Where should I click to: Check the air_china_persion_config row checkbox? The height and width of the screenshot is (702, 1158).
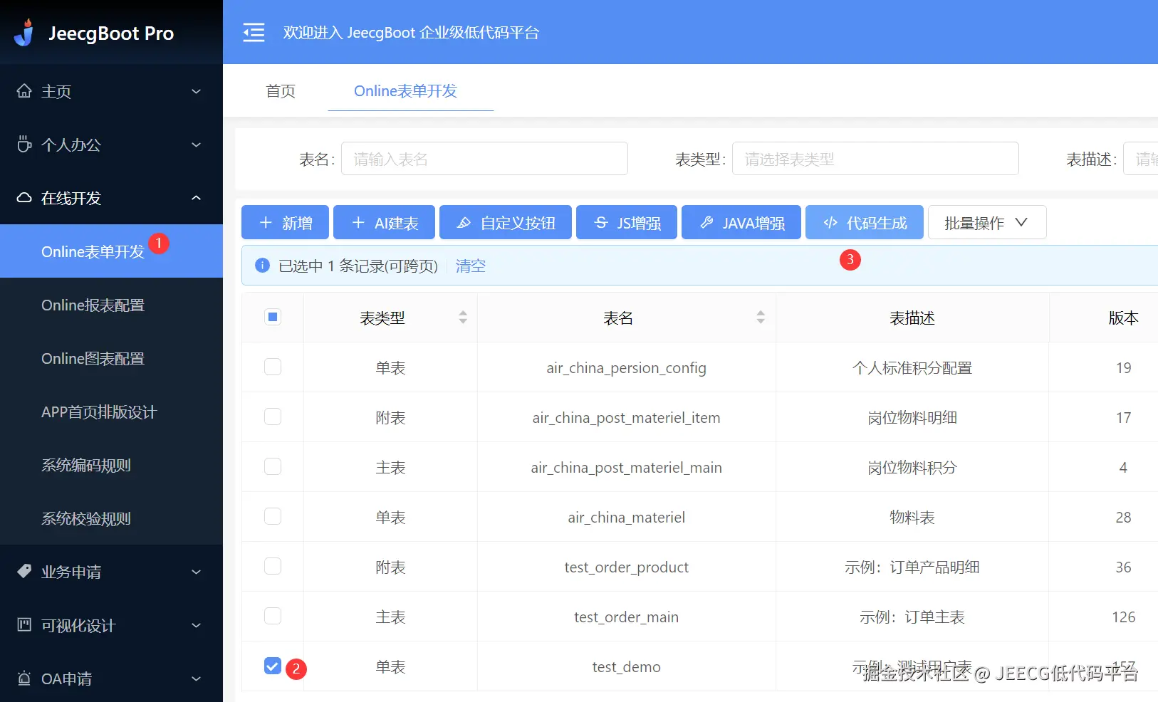coord(273,367)
